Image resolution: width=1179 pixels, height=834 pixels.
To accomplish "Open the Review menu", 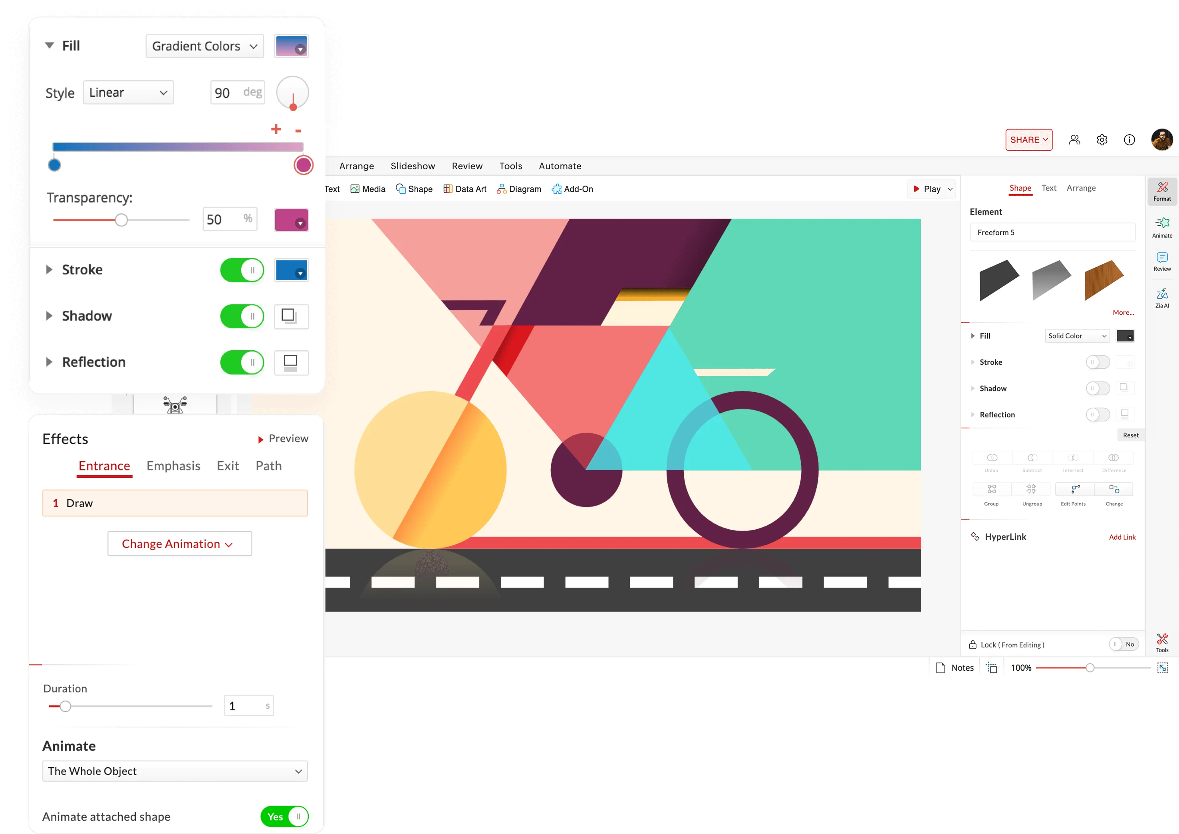I will [x=467, y=166].
